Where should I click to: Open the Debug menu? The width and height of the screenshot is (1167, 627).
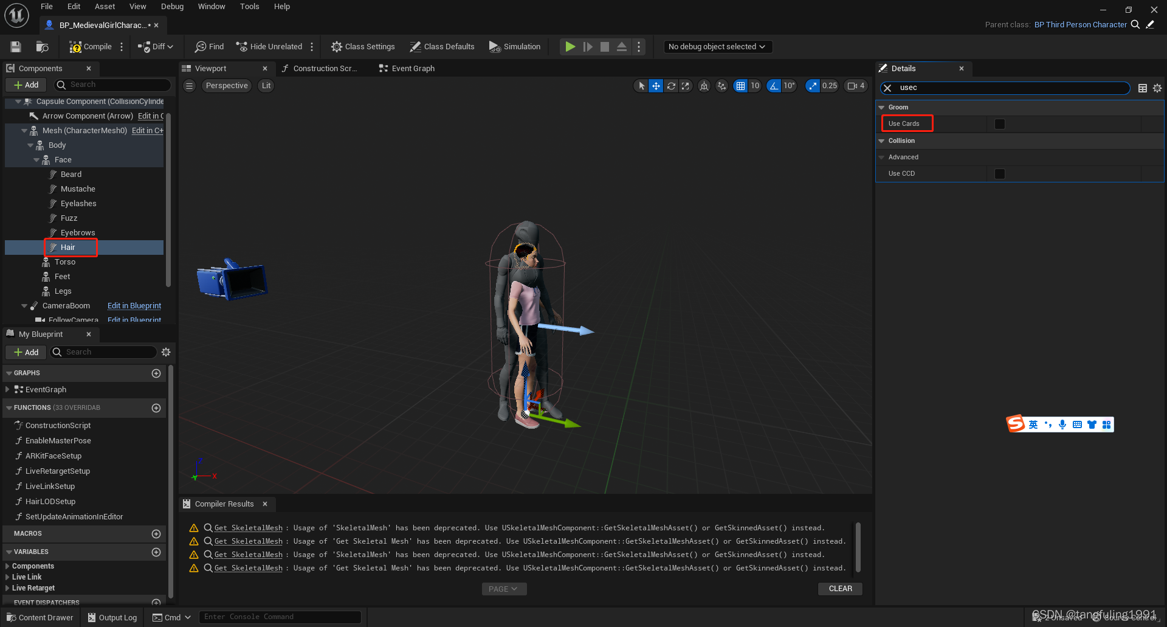(x=172, y=7)
